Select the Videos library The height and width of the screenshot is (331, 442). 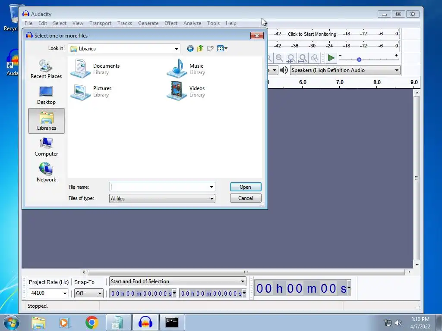tap(186, 91)
